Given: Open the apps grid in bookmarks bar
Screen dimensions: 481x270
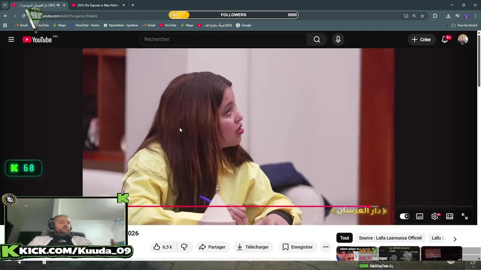Looking at the screenshot, I should pyautogui.click(x=5, y=25).
